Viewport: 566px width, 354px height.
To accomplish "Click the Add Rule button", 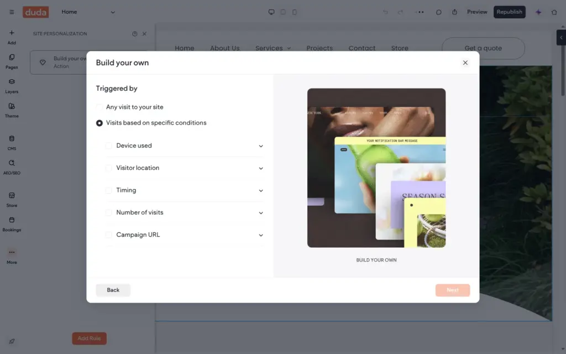I will [x=89, y=339].
